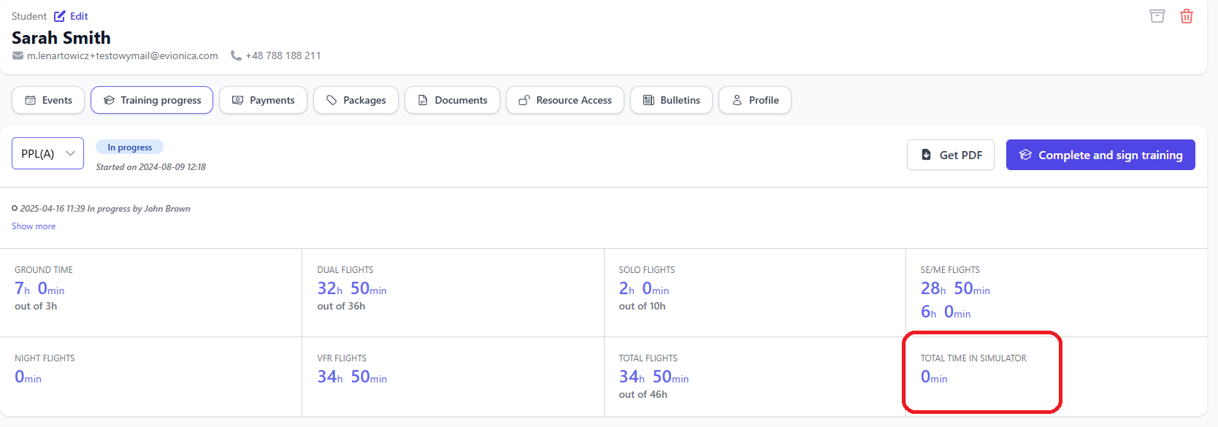Click the PDF file icon in Get PDF
The image size is (1218, 427).
click(x=926, y=155)
